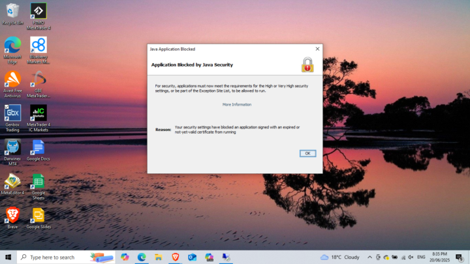Image resolution: width=470 pixels, height=264 pixels.
Task: Open File Explorer from the taskbar
Action: click(158, 257)
